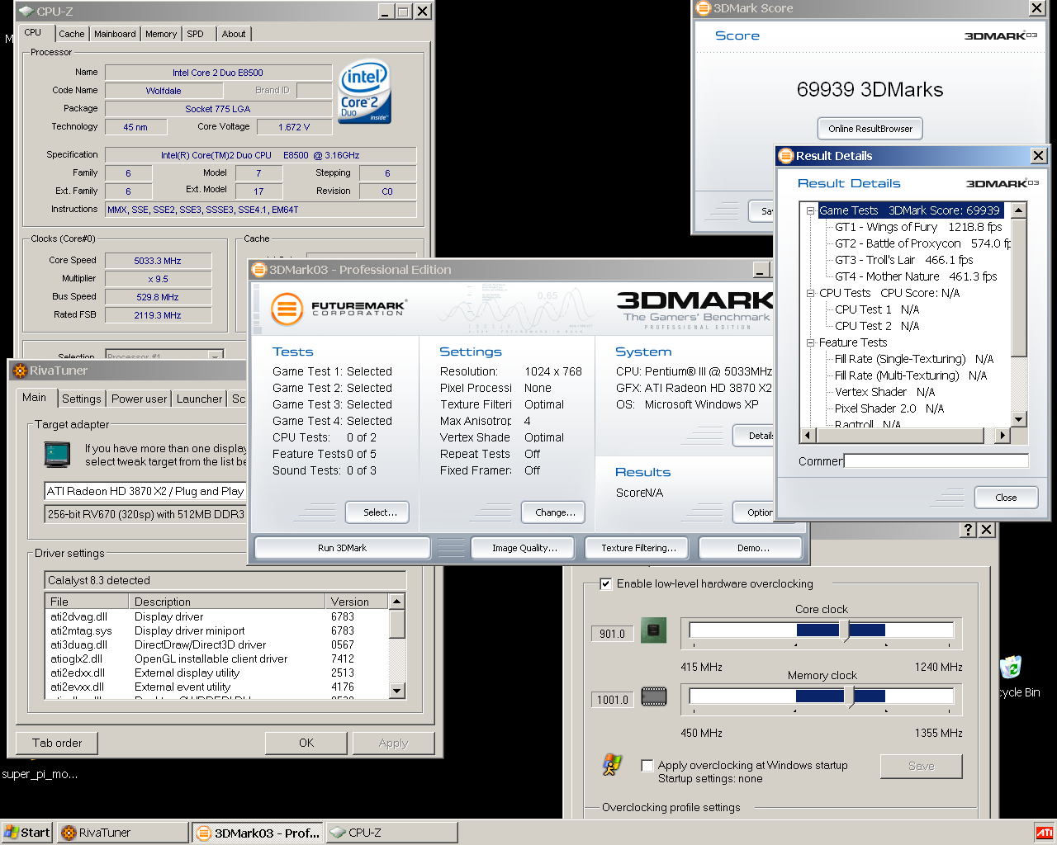Select GT3 - Troll's Lair result row
Image resolution: width=1057 pixels, height=845 pixels.
(903, 260)
